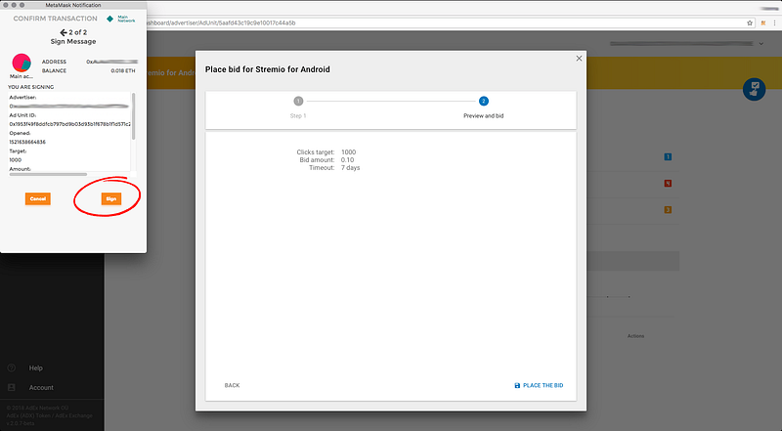Open Account in the sidebar

41,387
